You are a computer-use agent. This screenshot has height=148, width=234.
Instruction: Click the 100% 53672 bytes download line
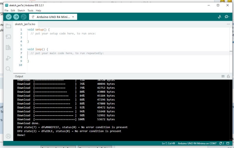tap(66, 119)
